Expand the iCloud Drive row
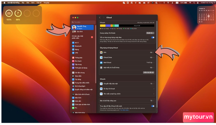 [127, 57]
